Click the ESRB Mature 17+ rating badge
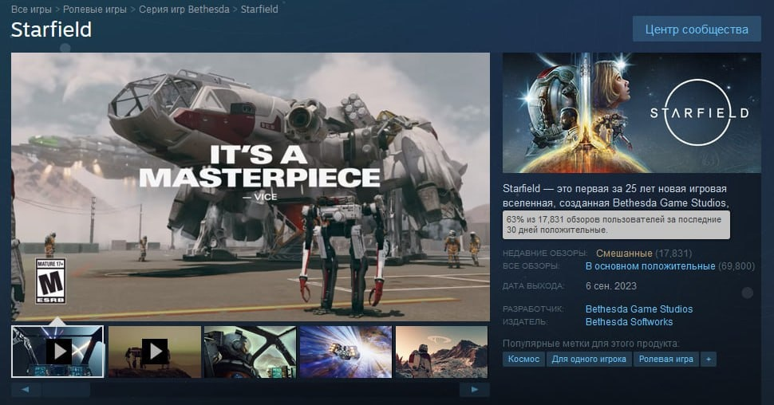The image size is (774, 405). click(51, 281)
